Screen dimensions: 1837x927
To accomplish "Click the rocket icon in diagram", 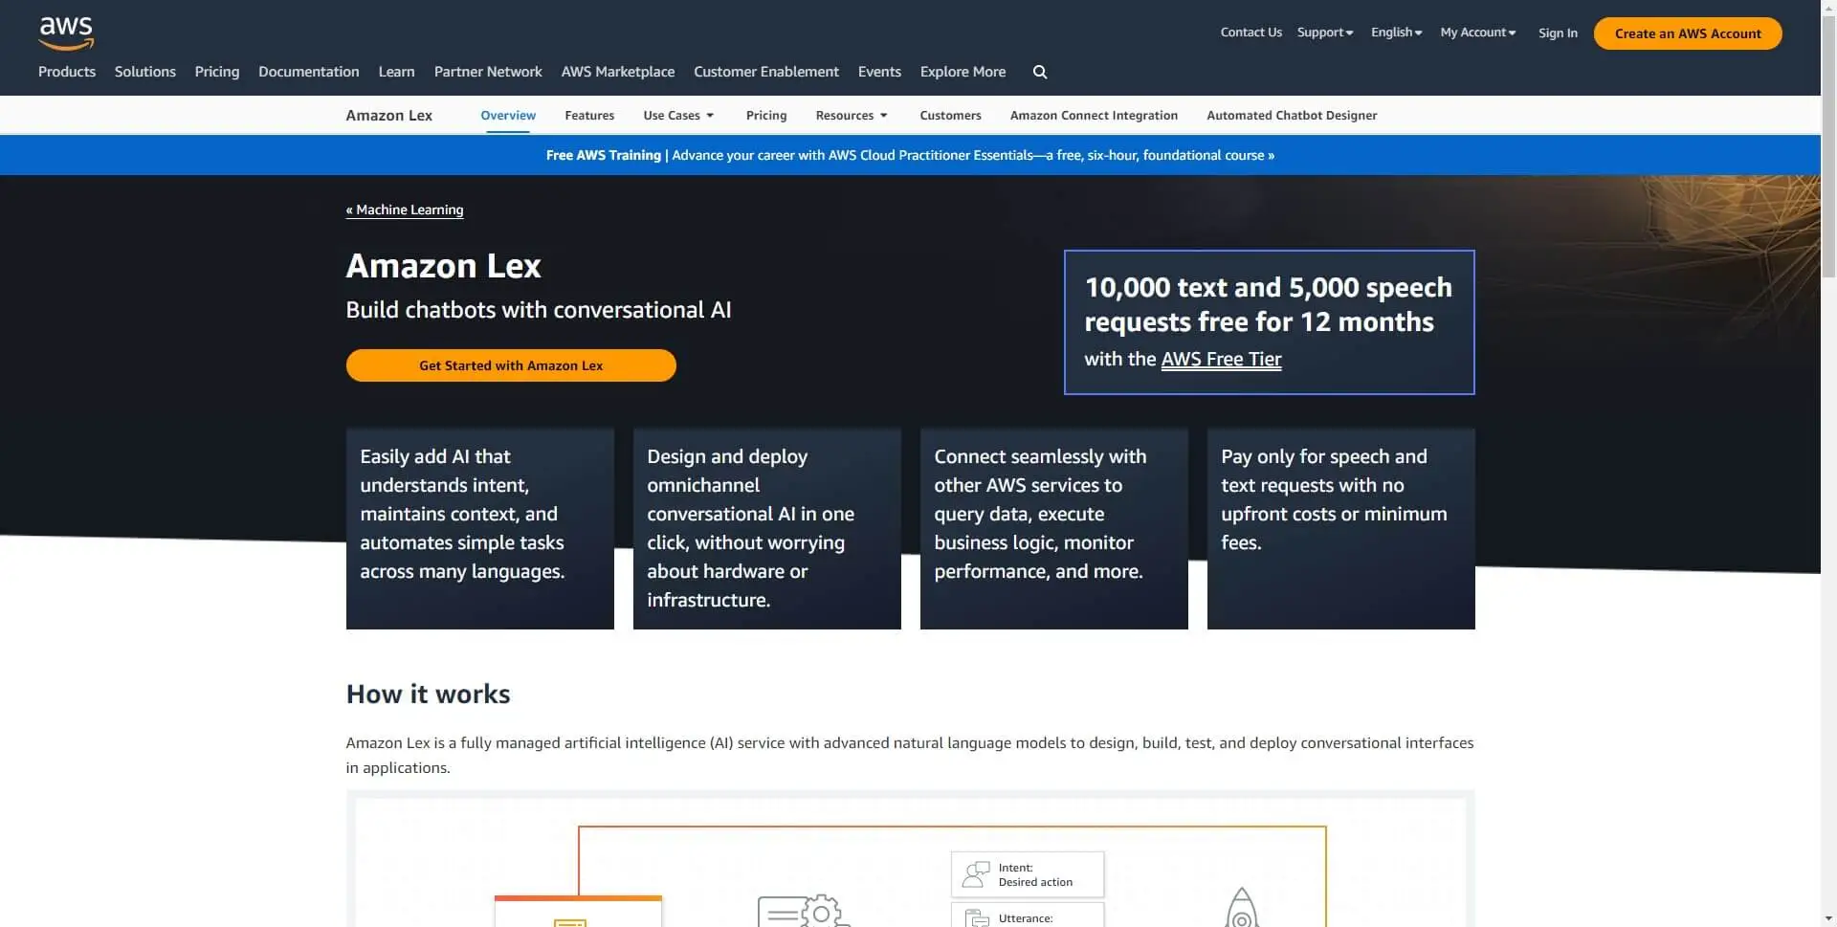I will (1241, 907).
